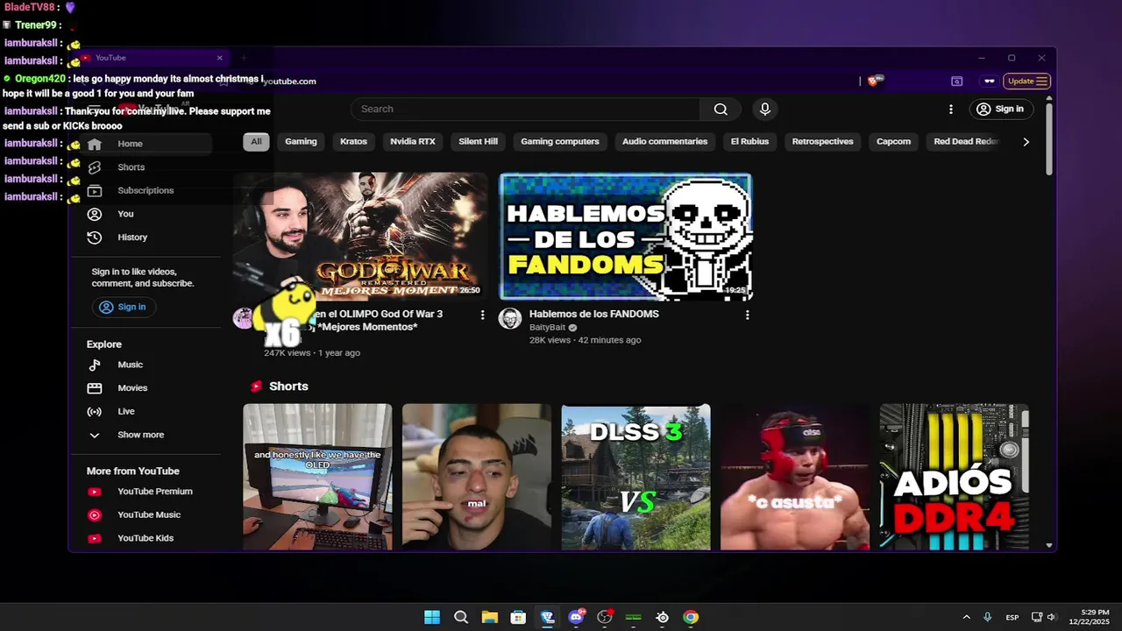Select the Silent Hill filter chip

tap(478, 141)
